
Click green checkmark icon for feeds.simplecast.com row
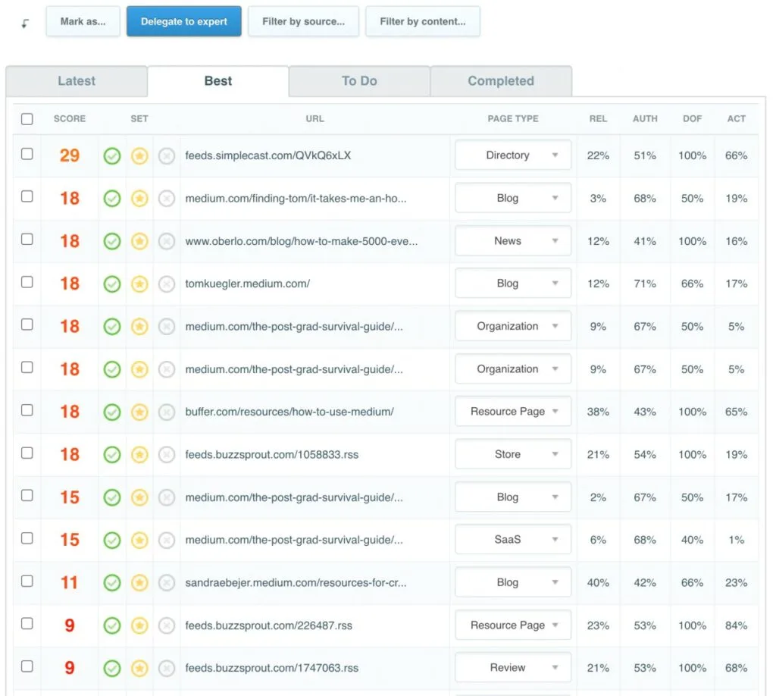click(112, 156)
